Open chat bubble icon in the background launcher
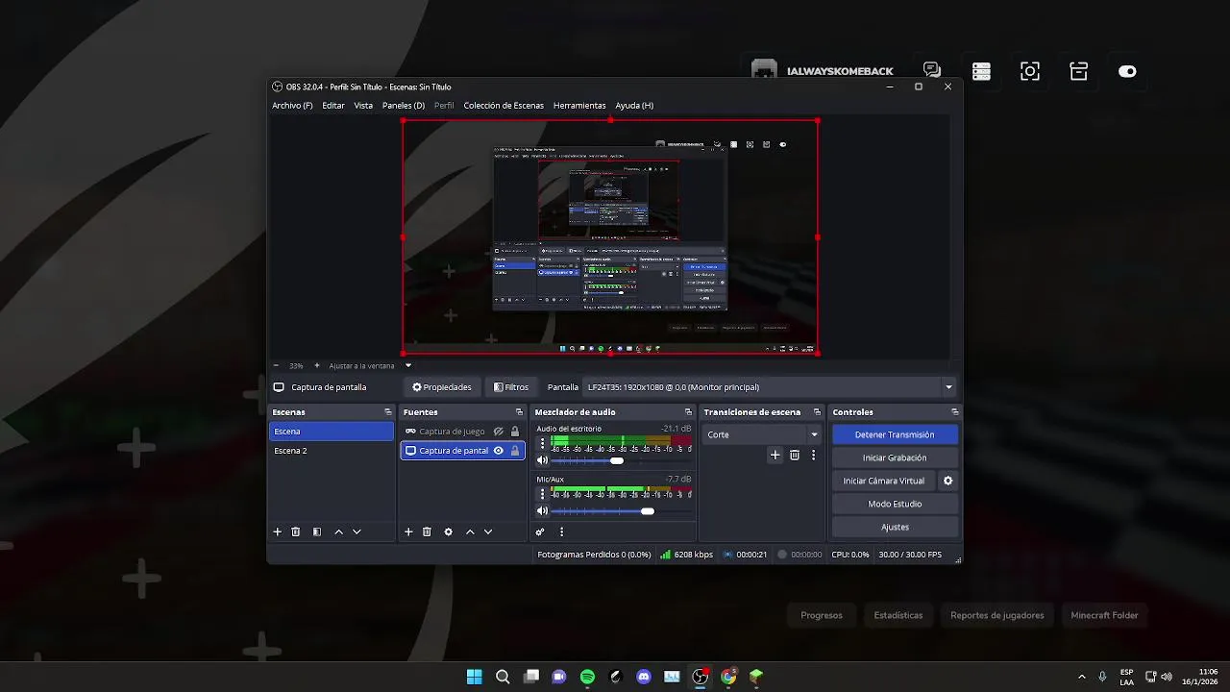1230x692 pixels. pyautogui.click(x=932, y=71)
